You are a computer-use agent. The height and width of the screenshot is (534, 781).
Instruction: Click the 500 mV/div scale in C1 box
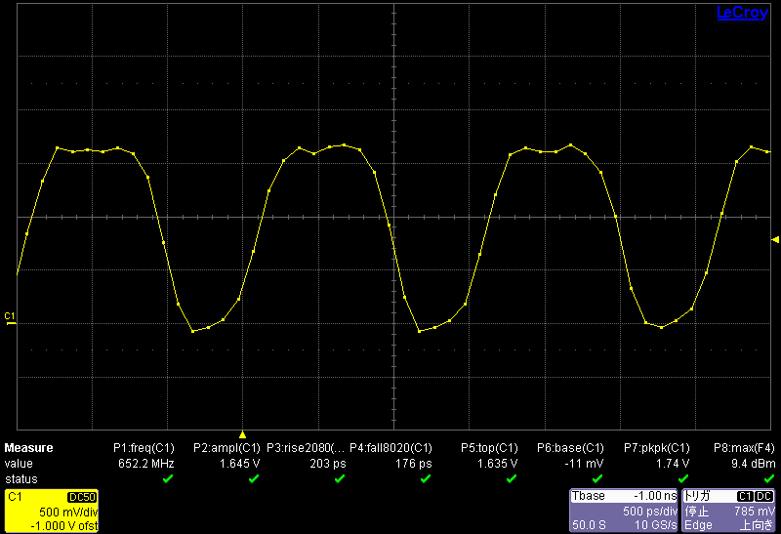(68, 513)
